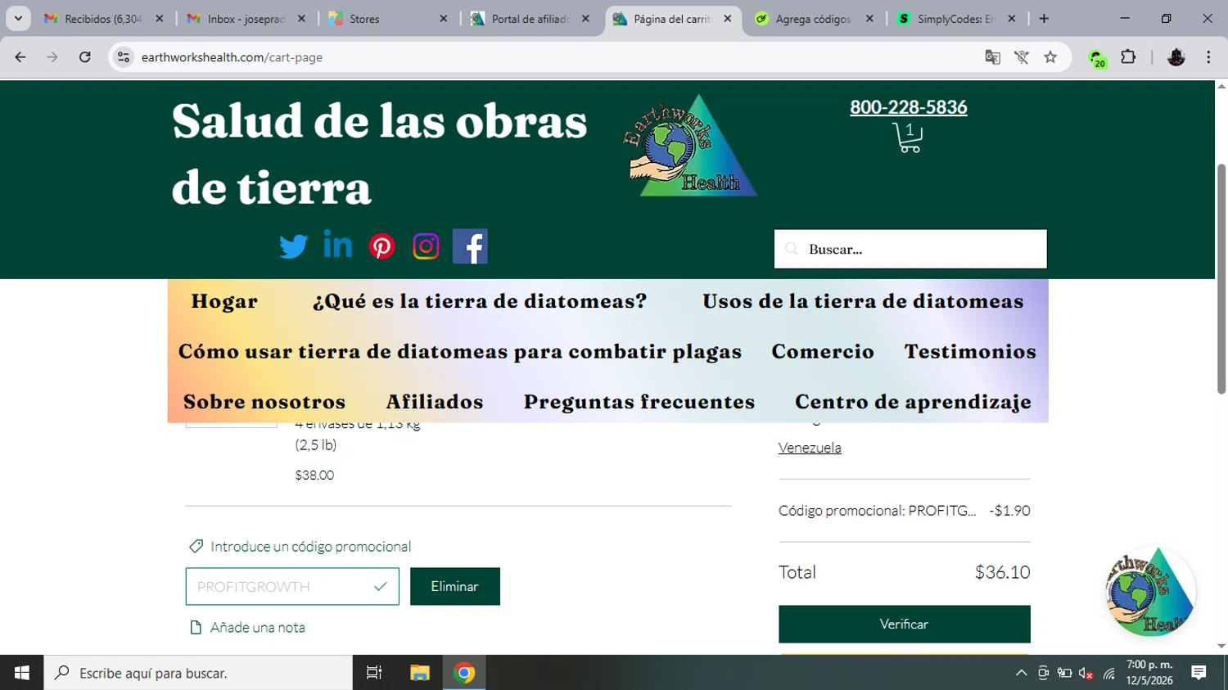The height and width of the screenshot is (690, 1228).
Task: Open the Windows notification center
Action: (1199, 673)
